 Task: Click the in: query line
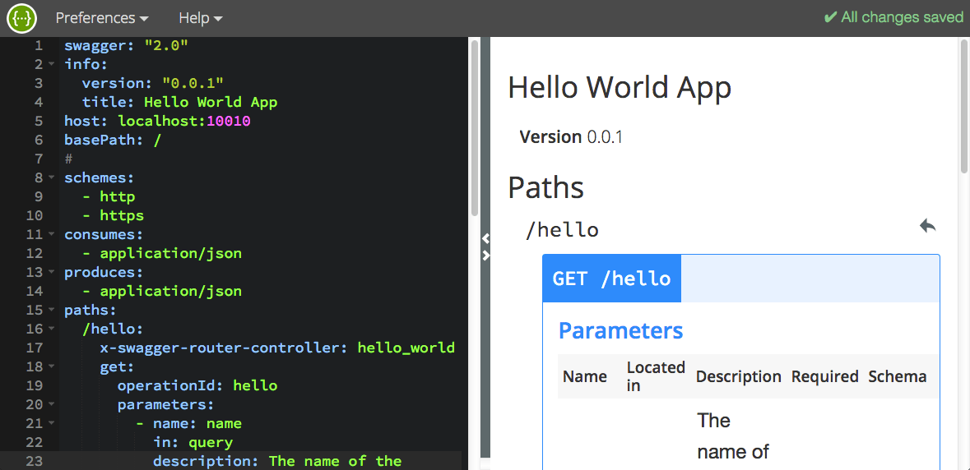coord(193,442)
